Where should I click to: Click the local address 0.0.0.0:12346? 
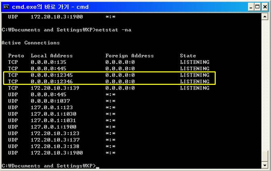click(x=52, y=82)
